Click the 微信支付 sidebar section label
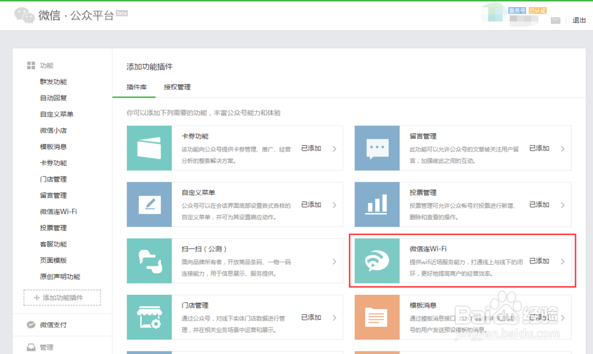 [53, 325]
